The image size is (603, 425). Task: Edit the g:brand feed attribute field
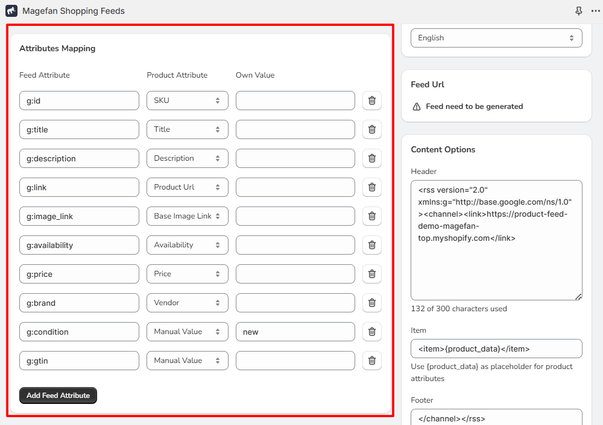click(x=79, y=303)
